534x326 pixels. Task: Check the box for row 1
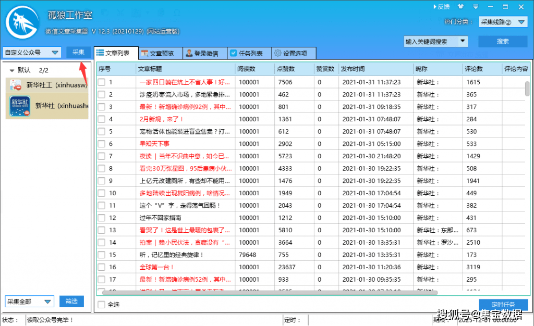[102, 82]
